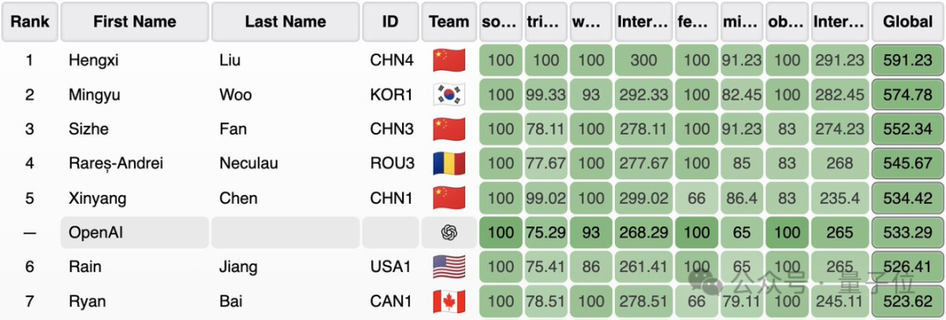Click the 'so...' task column header
The image size is (946, 320).
click(501, 22)
